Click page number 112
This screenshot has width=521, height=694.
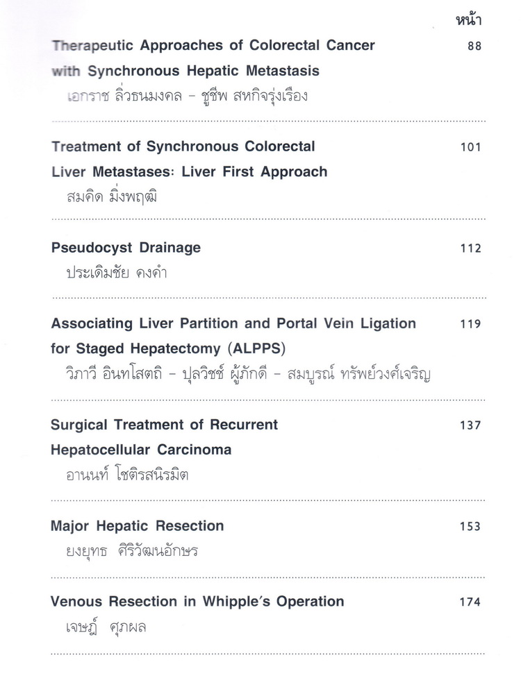click(x=470, y=248)
